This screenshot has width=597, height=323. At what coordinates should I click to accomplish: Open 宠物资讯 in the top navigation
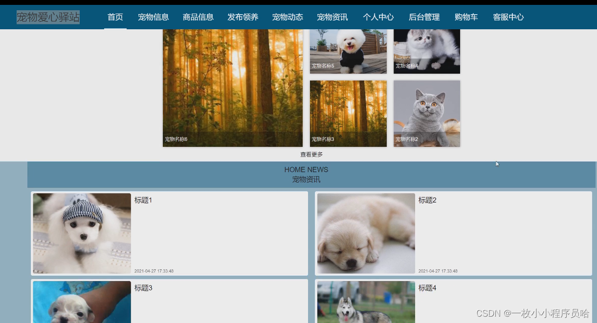pyautogui.click(x=332, y=17)
